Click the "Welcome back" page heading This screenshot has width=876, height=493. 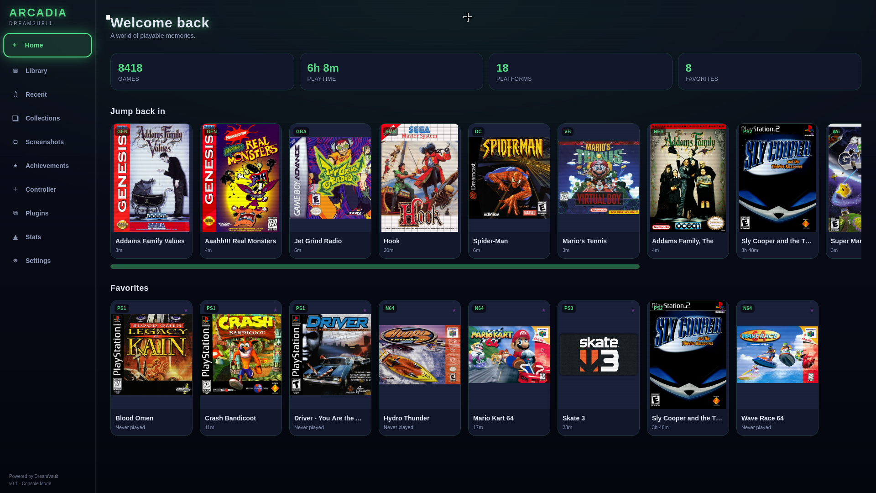pos(160,23)
